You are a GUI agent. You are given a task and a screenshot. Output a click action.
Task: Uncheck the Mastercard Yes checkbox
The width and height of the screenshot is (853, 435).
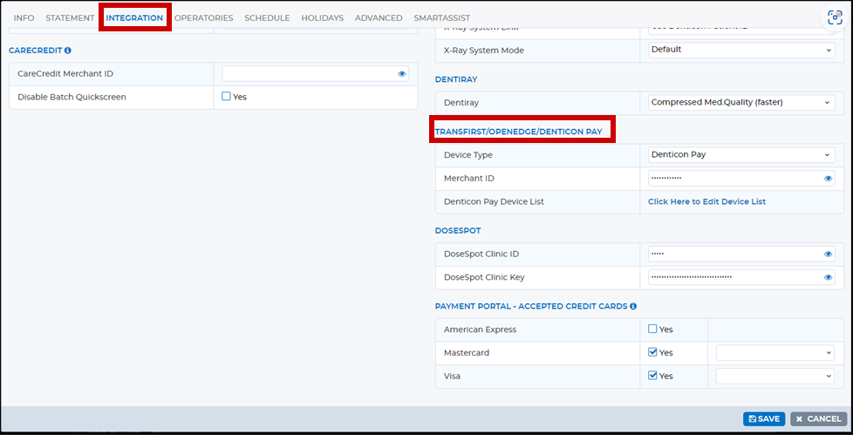tap(652, 352)
